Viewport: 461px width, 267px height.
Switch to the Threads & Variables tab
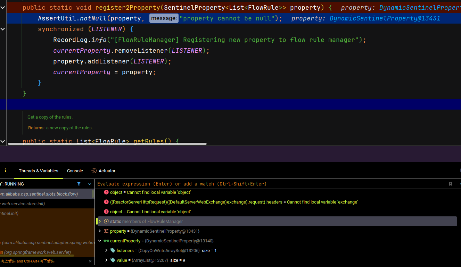tap(39, 171)
